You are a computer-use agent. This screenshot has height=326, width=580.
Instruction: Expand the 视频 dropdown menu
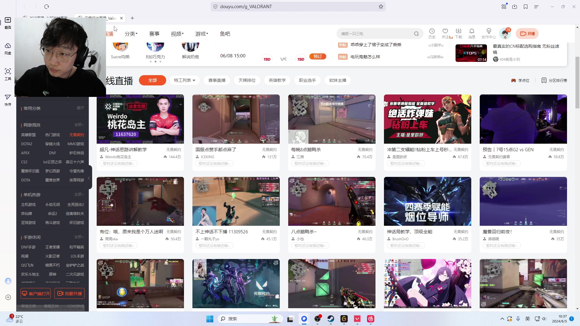(177, 34)
